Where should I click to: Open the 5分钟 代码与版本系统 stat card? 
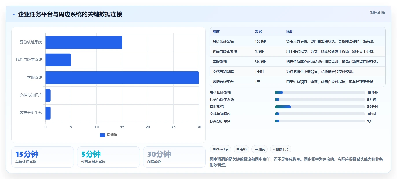click(109, 157)
